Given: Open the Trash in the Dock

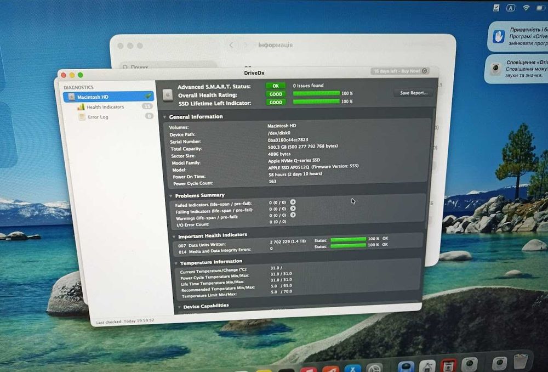Looking at the screenshot, I should [x=521, y=362].
